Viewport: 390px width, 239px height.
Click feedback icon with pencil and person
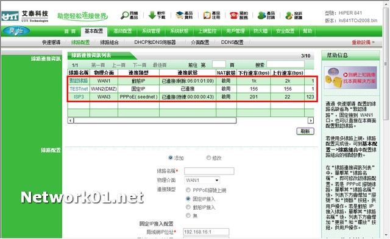[289, 15]
